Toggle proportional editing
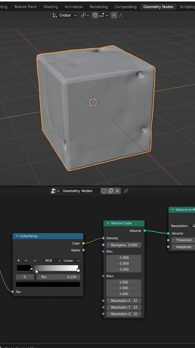 click(114, 15)
